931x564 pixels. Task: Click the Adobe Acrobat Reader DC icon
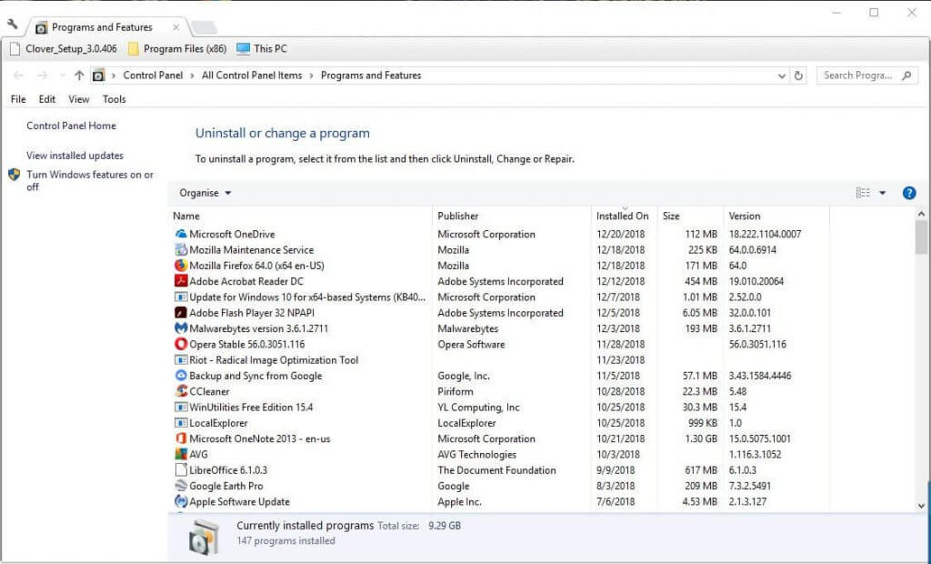point(181,281)
